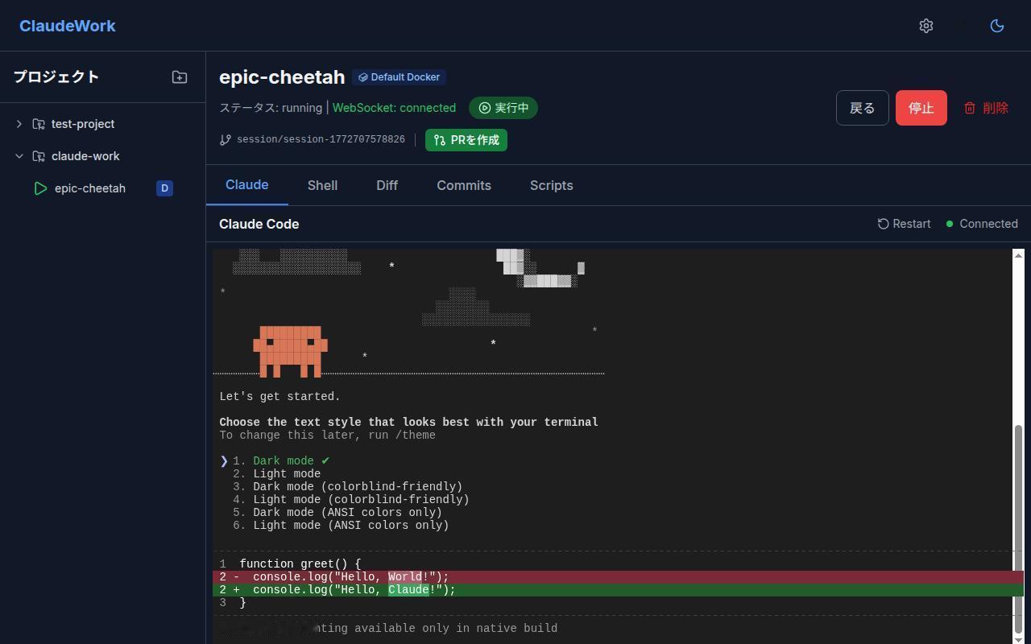Click the session/session-1772707578826 branch name
1031x644 pixels.
321,140
